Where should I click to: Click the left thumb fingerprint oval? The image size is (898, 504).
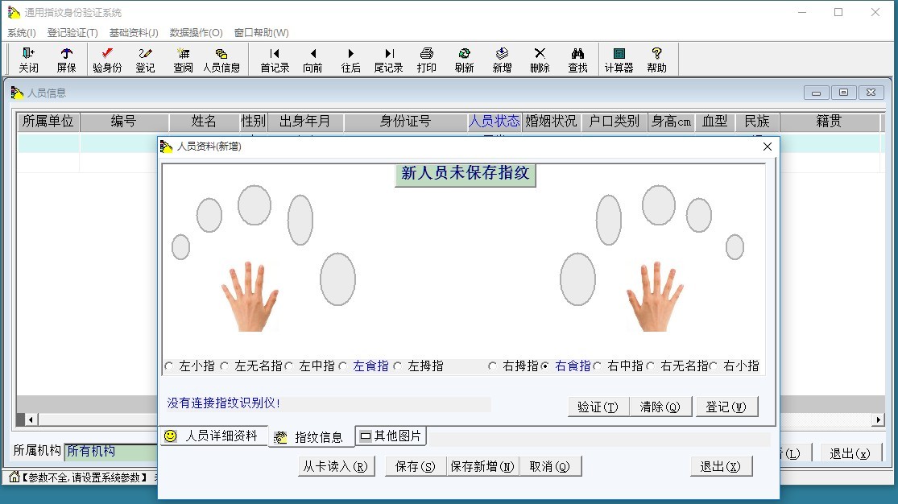tap(337, 279)
